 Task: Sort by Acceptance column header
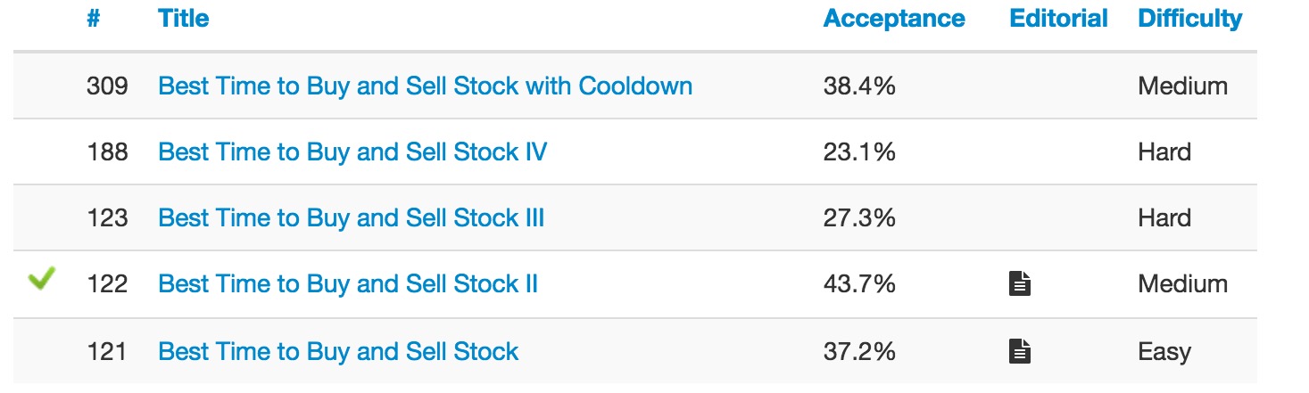tap(893, 19)
